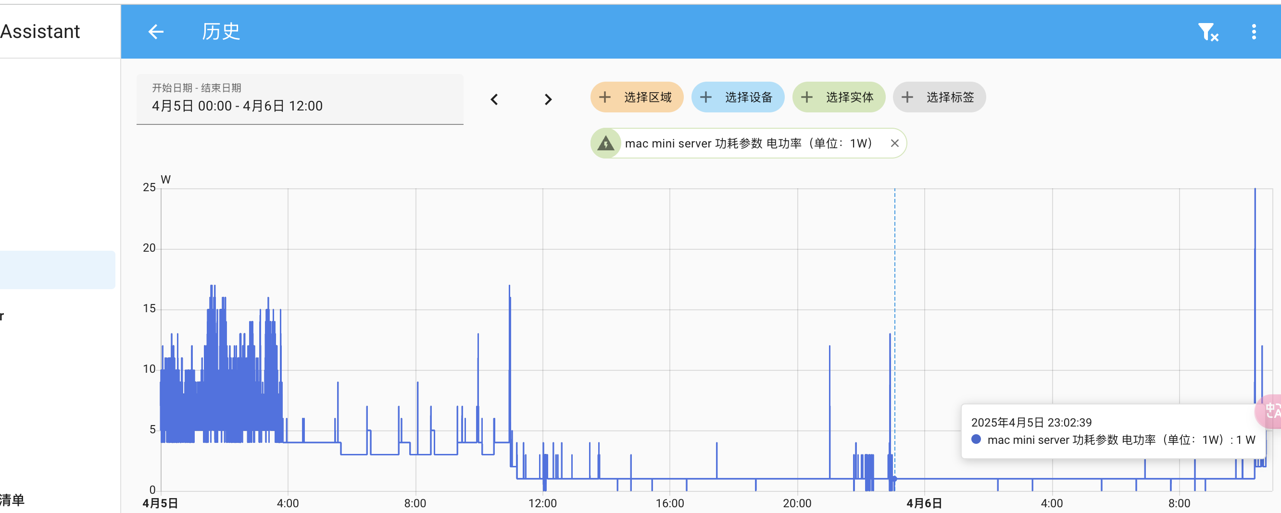
Task: Click the 选择实体 chip button
Action: point(839,97)
